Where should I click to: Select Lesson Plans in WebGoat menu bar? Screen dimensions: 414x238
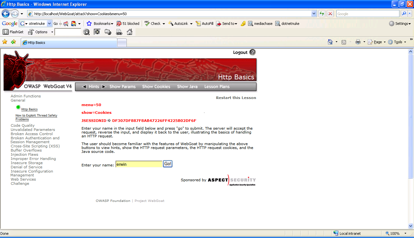coord(217,87)
